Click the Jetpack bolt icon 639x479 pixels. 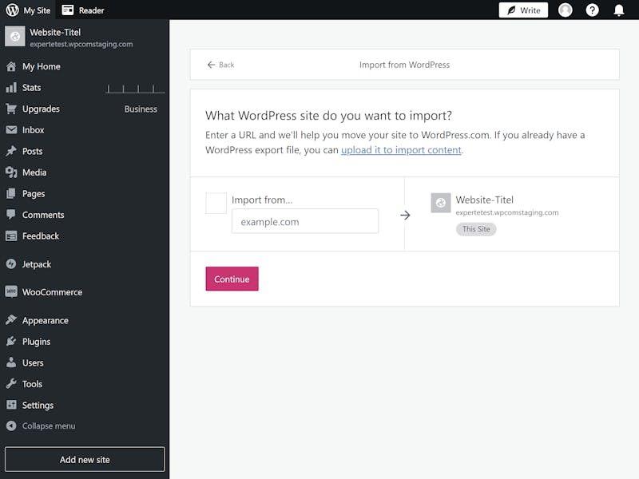(x=11, y=264)
